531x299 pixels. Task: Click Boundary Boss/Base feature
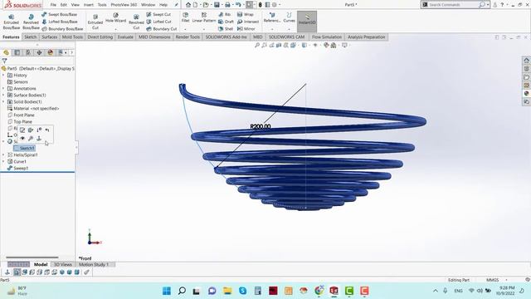62,29
